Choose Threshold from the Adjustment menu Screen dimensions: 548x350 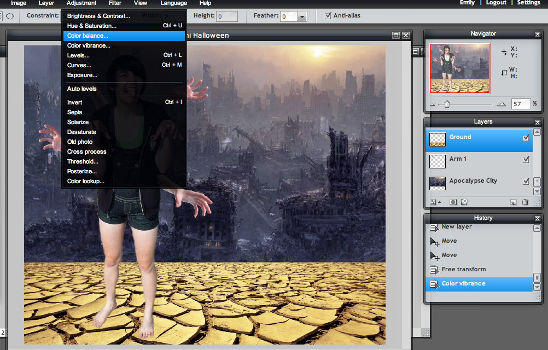(x=124, y=161)
